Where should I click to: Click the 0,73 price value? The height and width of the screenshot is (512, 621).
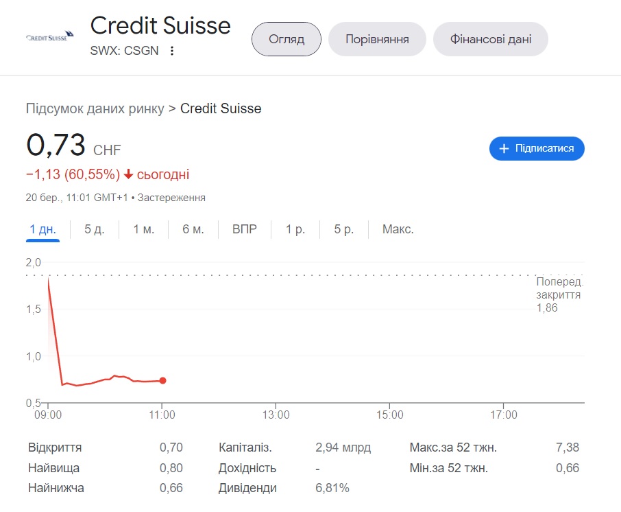click(56, 145)
